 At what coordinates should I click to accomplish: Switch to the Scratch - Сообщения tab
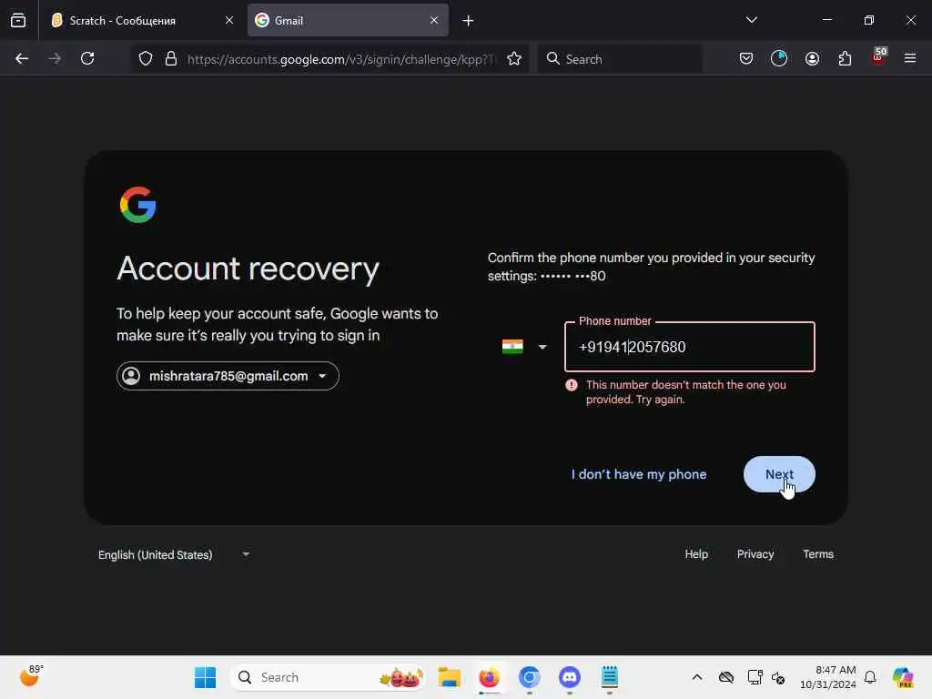(141, 20)
